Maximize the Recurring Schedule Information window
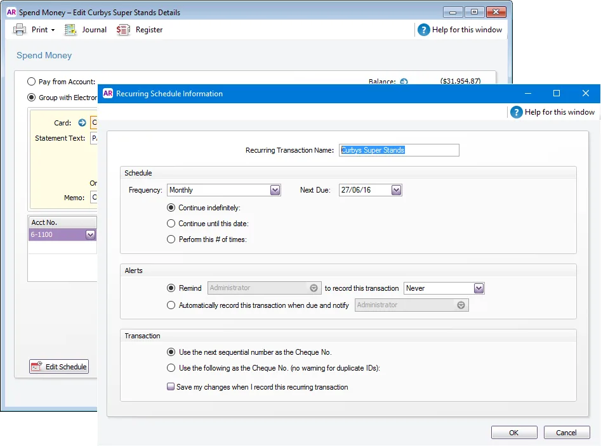The image size is (601, 446). point(557,93)
